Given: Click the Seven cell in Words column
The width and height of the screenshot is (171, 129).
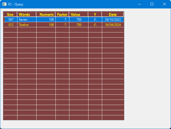Looking at the screenshot, I should [x=26, y=20].
